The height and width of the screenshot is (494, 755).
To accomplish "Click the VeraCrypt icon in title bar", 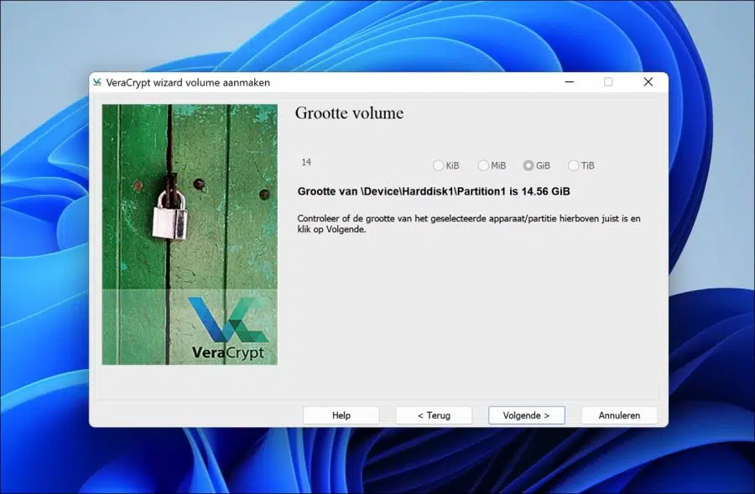I will tap(97, 82).
